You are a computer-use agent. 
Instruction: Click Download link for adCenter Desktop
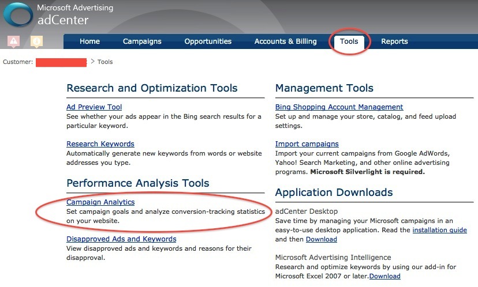(x=322, y=239)
